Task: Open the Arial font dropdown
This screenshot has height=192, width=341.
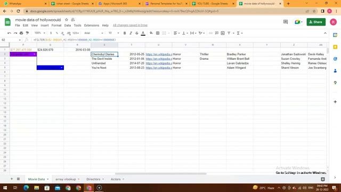Action: point(94,33)
